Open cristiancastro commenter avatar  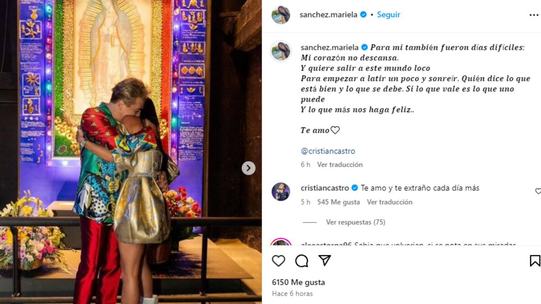click(281, 191)
